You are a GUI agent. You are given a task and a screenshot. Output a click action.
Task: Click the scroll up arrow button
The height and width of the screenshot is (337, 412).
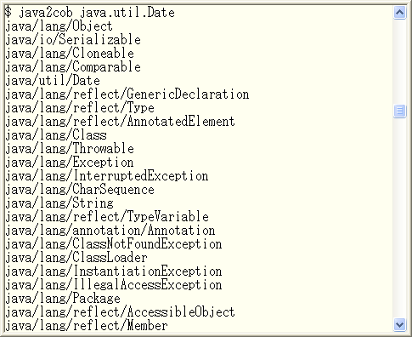[399, 13]
